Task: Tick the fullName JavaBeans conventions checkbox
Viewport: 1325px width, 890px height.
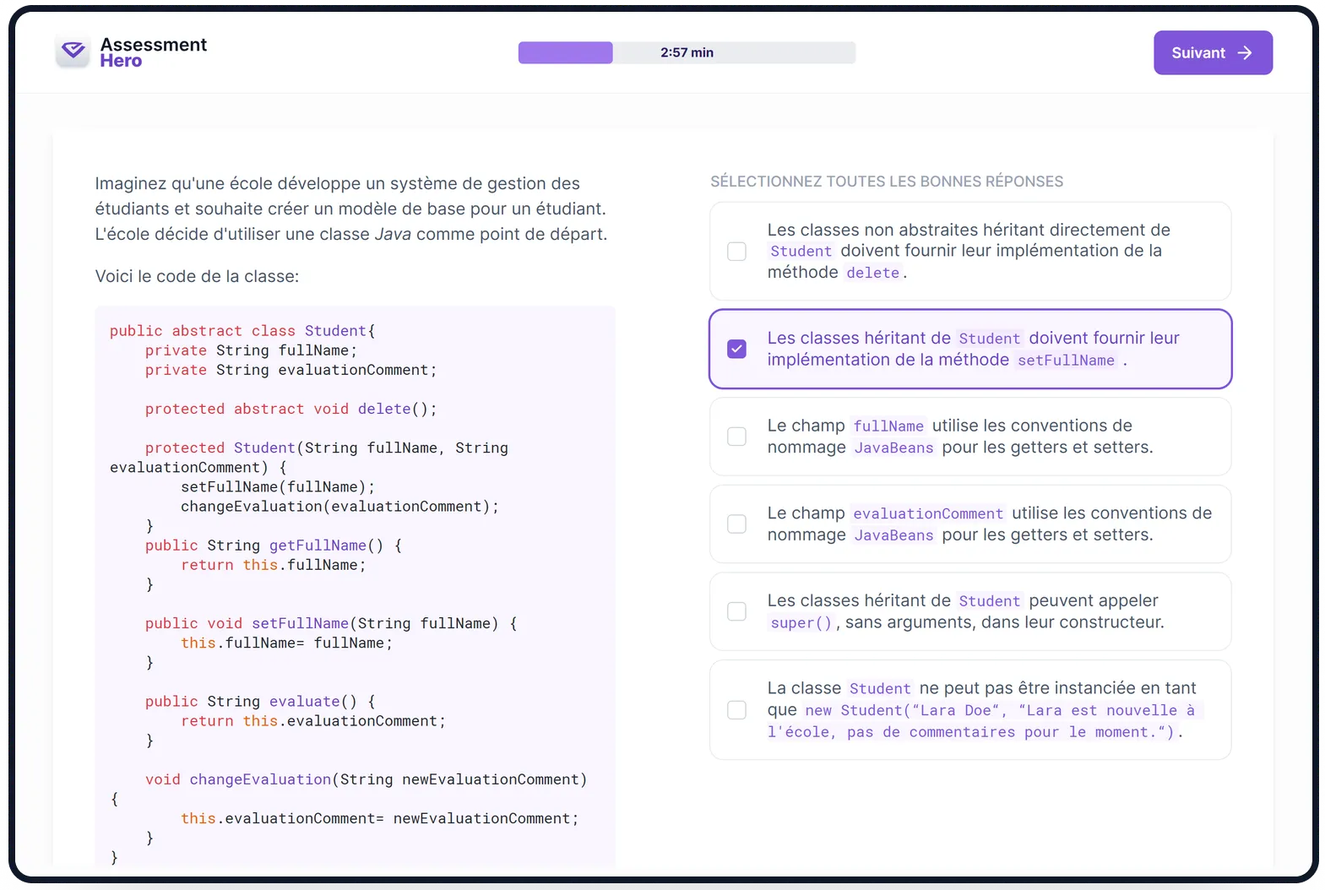Action: tap(736, 437)
